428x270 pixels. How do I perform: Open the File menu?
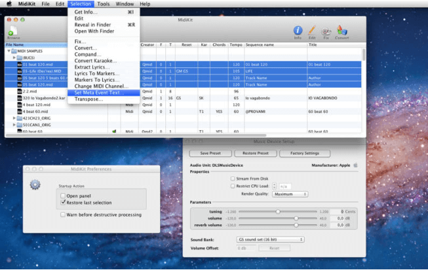coord(45,4)
